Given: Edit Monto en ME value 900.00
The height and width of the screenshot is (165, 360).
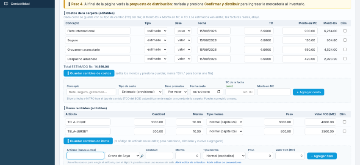Looking at the screenshot, I should click(300, 31).
